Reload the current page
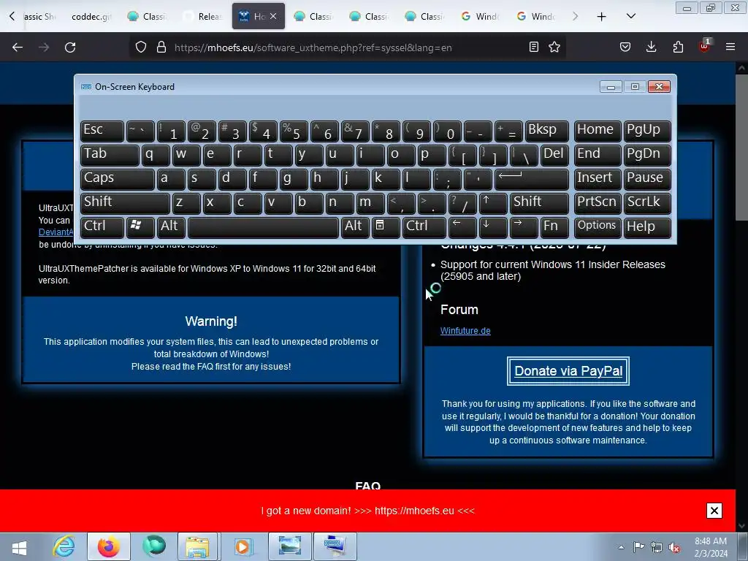The width and height of the screenshot is (748, 561). point(70,47)
